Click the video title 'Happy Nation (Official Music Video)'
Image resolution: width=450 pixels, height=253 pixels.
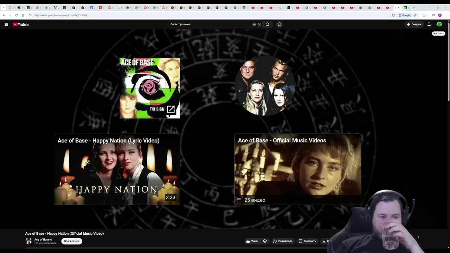[x=64, y=233]
